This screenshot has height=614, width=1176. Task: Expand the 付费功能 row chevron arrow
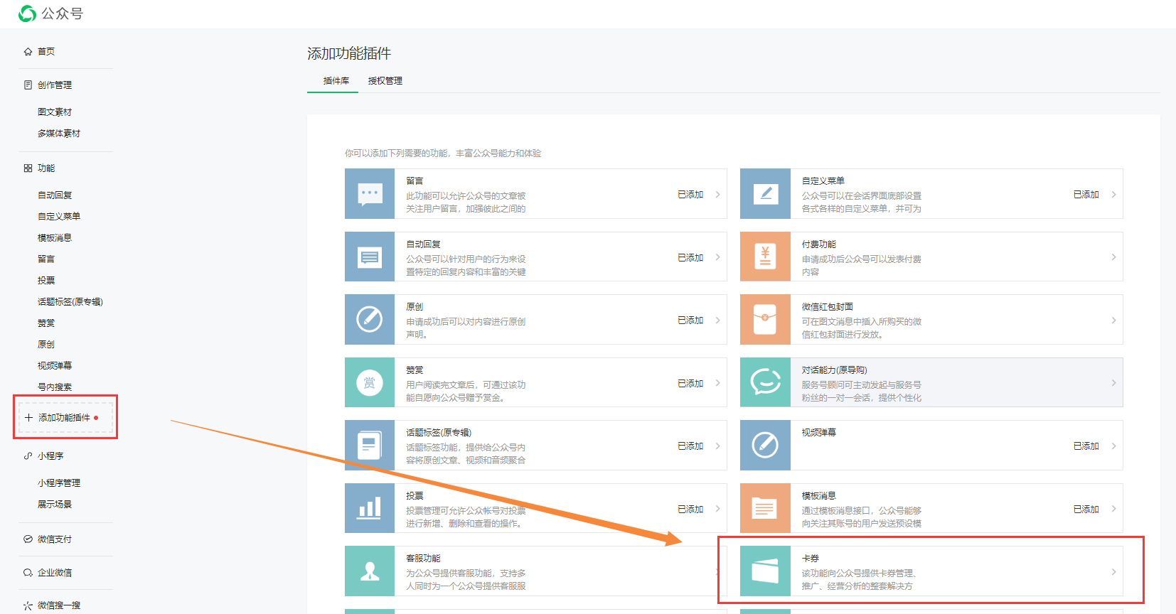tap(1113, 257)
